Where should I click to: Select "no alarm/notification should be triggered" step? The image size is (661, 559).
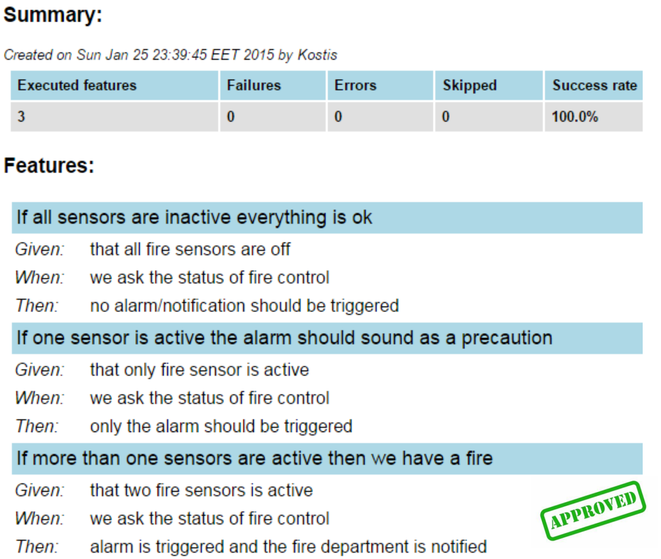pos(244,306)
